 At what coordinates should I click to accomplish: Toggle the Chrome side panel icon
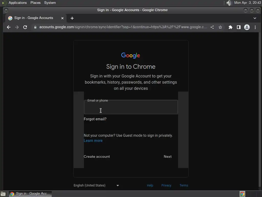tap(239, 27)
